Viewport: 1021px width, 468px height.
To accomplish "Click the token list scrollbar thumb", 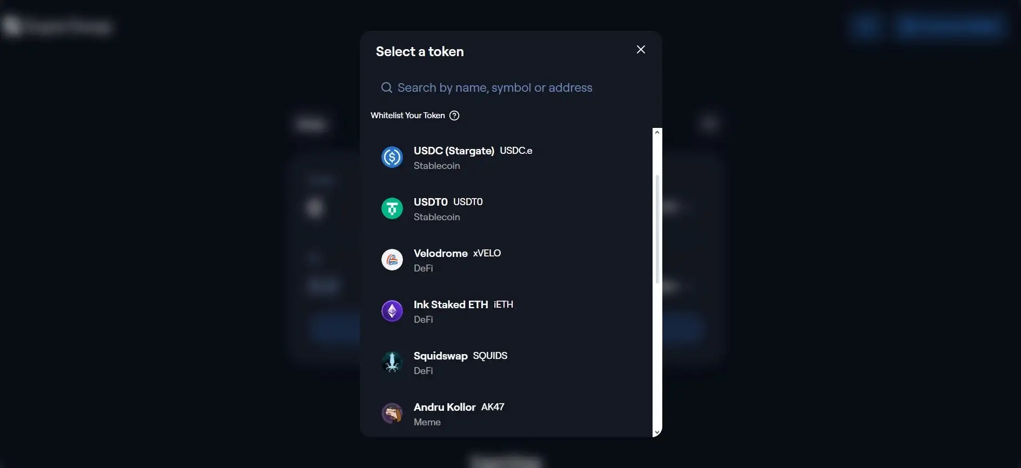I will tap(657, 229).
